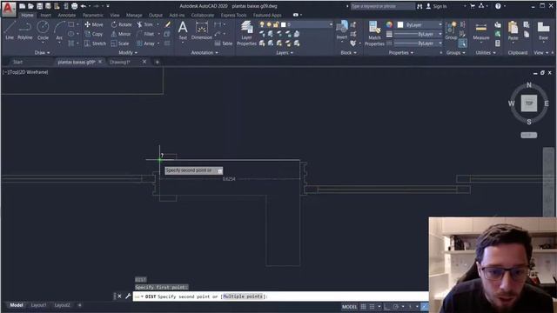
Task: Open the Home ribbon tab
Action: [27, 16]
